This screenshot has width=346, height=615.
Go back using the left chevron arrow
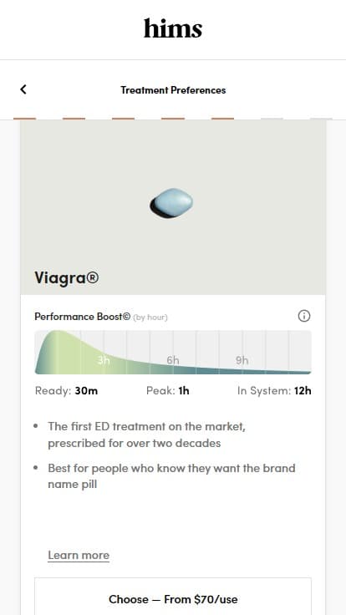(23, 89)
